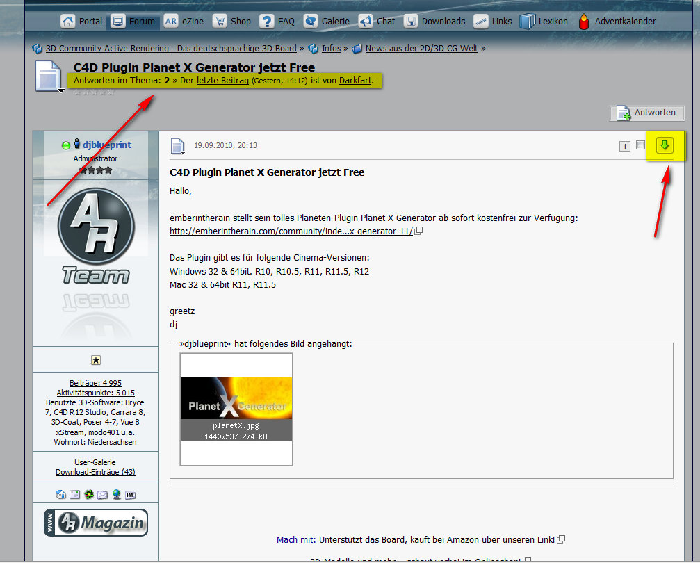Open Darkfart's profile link
The image size is (700, 563).
(x=355, y=81)
